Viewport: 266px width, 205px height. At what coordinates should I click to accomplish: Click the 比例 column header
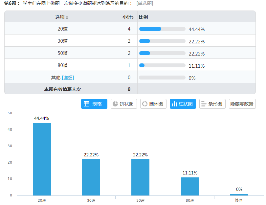click(x=144, y=17)
